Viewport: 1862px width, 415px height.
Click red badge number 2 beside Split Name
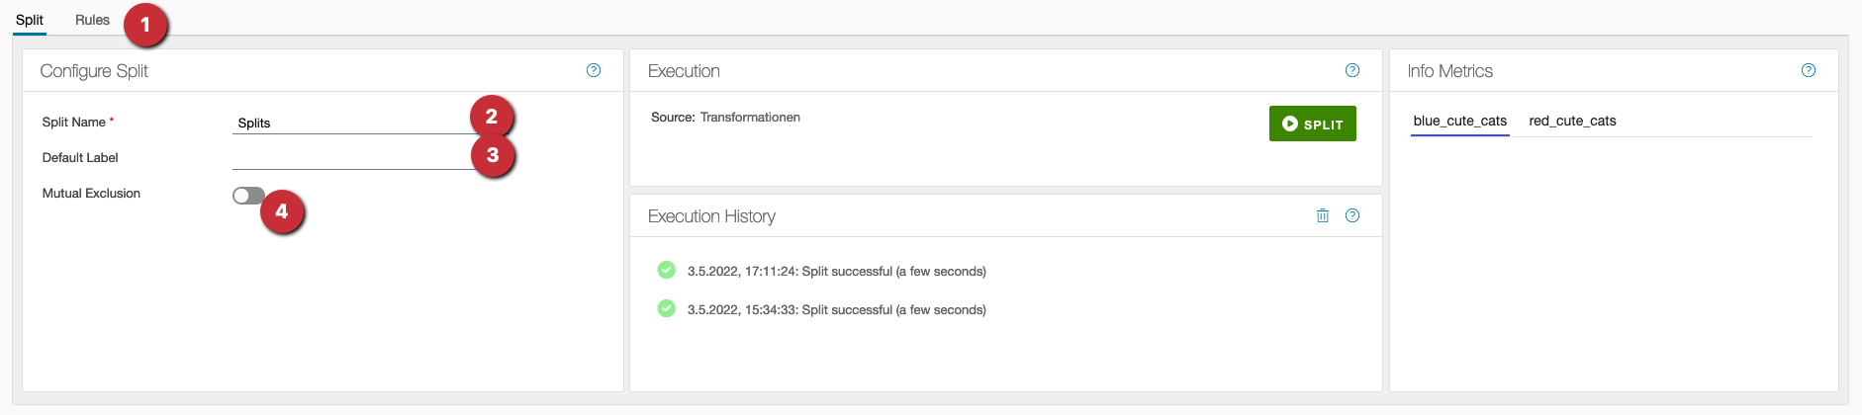[492, 117]
